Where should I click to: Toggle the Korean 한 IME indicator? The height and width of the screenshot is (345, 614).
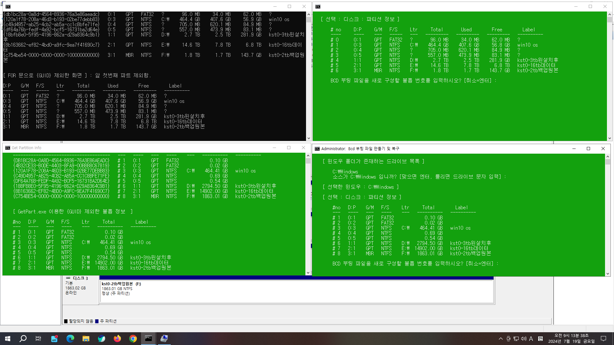pyautogui.click(x=540, y=339)
